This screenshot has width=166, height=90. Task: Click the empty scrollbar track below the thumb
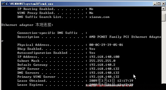(x=163, y=52)
